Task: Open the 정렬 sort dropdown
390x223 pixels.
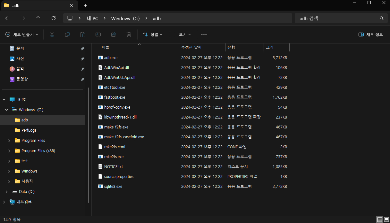Action: point(152,35)
